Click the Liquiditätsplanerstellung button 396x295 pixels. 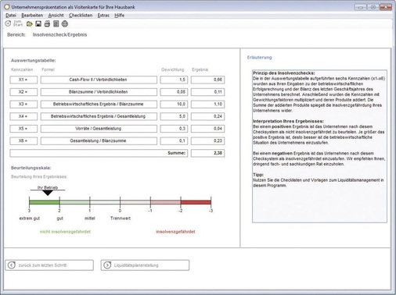145,265
